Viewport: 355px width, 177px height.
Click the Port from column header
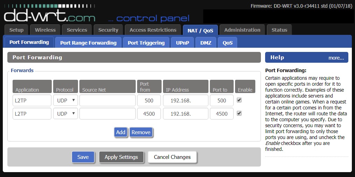coord(149,86)
